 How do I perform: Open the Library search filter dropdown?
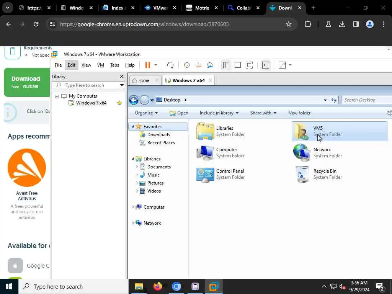tap(122, 85)
